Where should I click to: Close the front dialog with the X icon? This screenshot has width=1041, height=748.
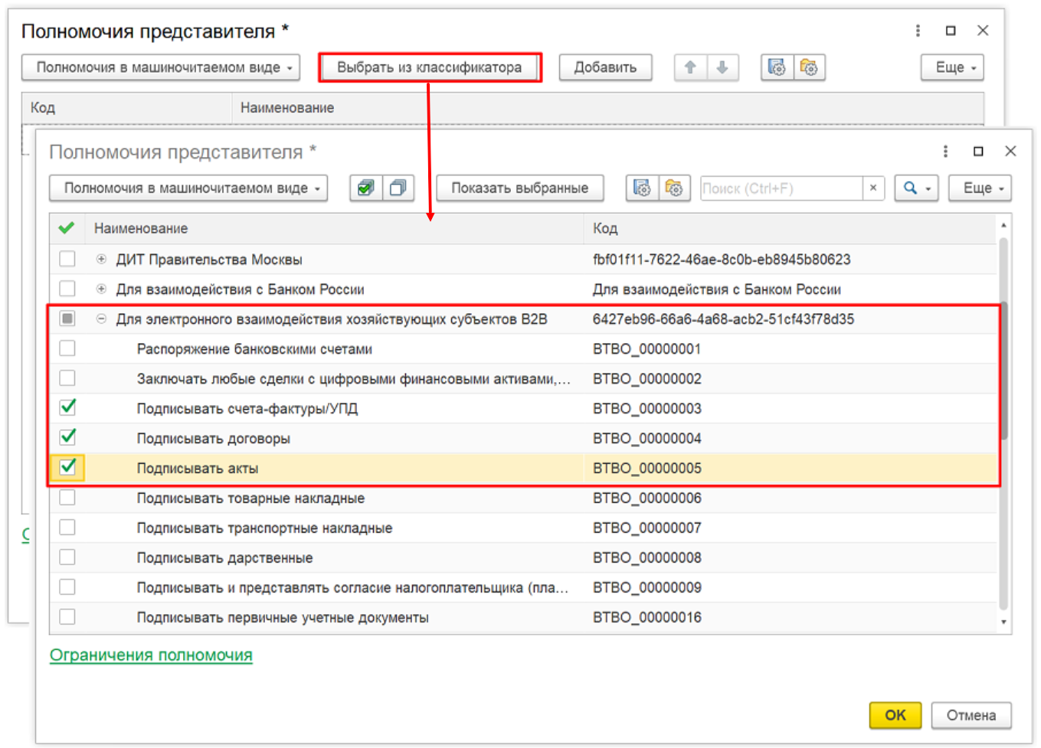click(1010, 152)
